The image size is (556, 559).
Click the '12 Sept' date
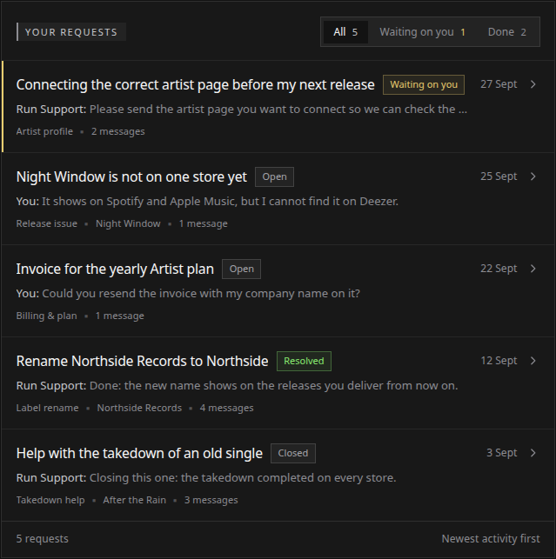click(499, 361)
